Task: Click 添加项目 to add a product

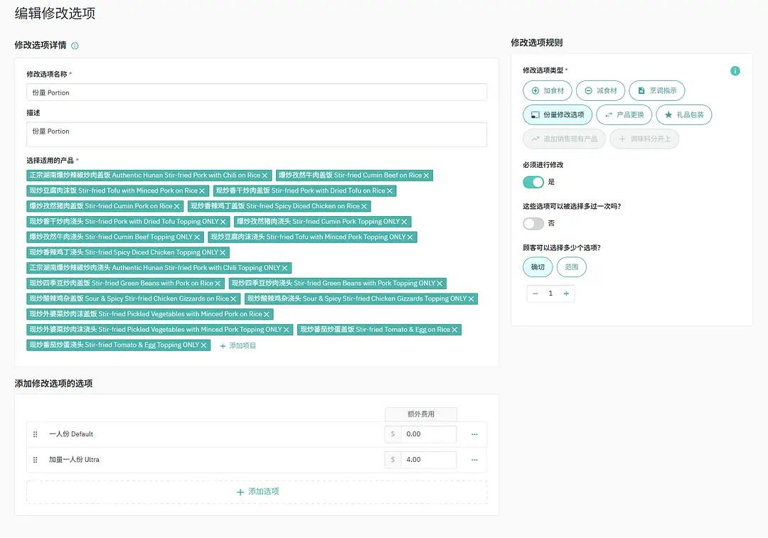Action: pyautogui.click(x=238, y=345)
